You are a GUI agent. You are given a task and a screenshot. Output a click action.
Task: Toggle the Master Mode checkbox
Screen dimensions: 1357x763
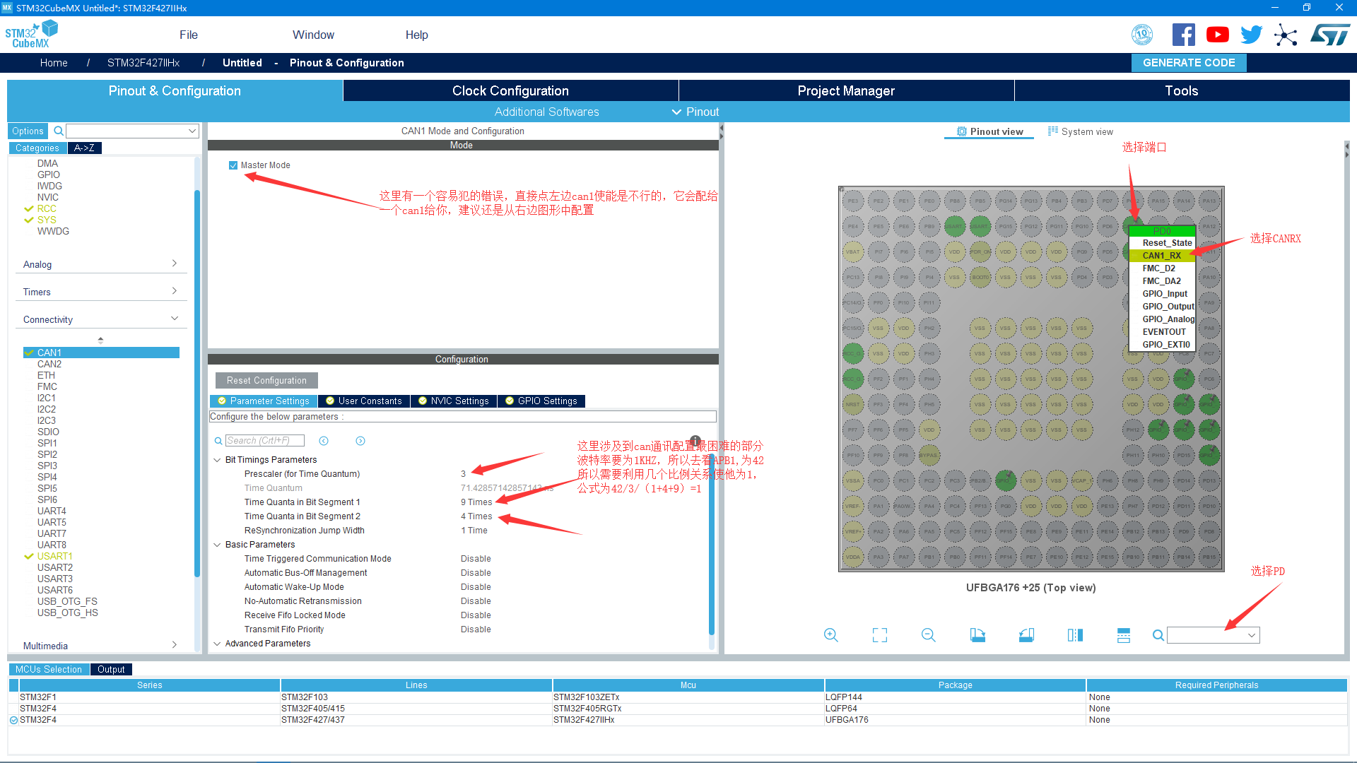pyautogui.click(x=233, y=165)
